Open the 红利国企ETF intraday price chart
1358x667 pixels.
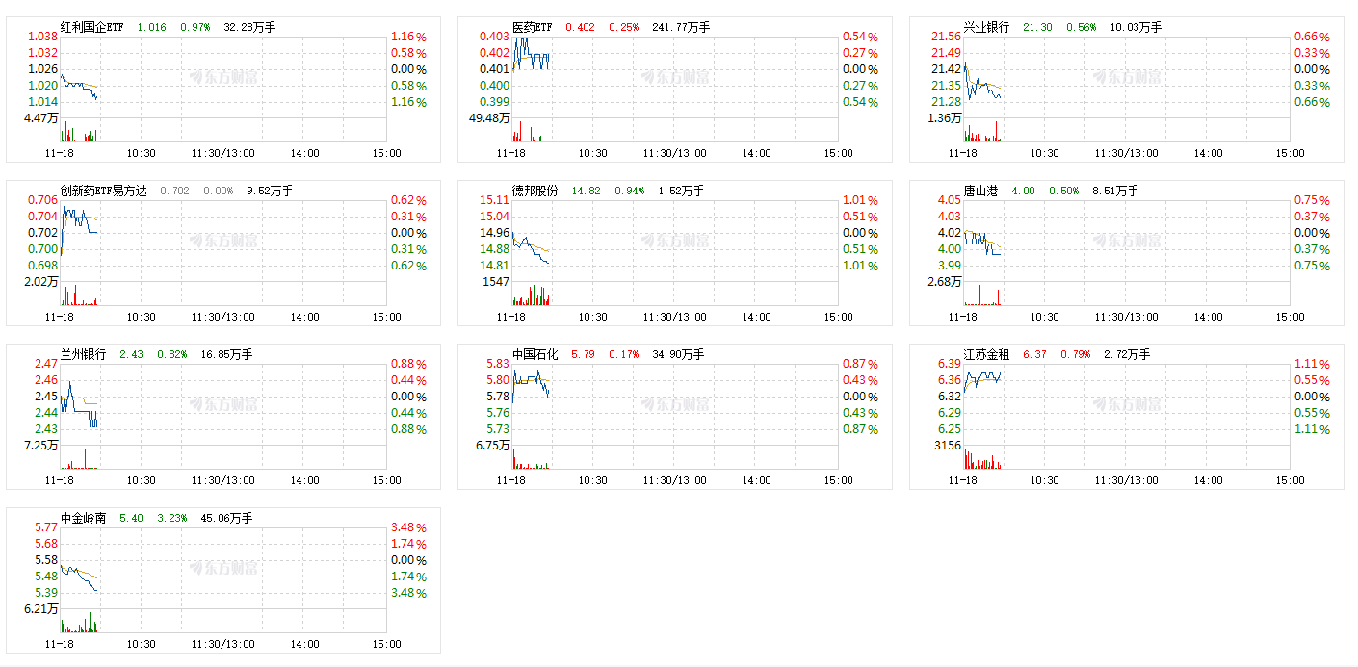pyautogui.click(x=223, y=89)
